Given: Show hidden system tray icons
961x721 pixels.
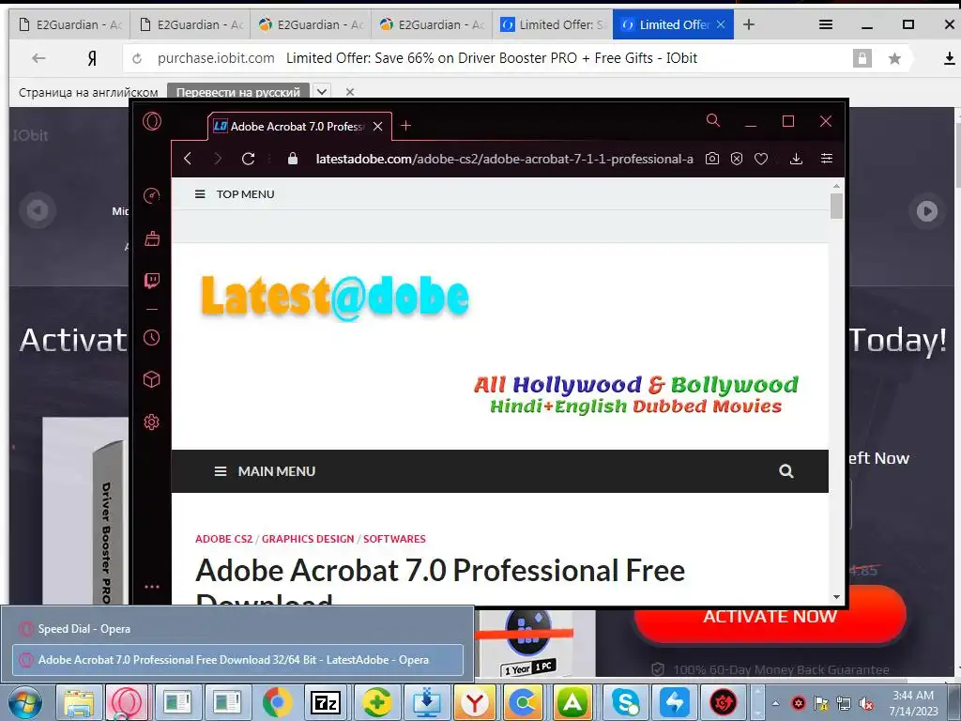Looking at the screenshot, I should point(776,703).
